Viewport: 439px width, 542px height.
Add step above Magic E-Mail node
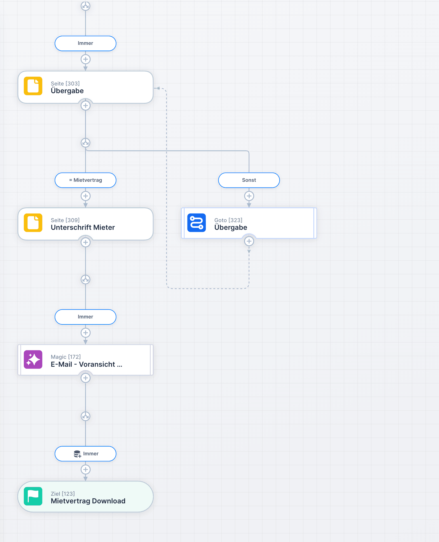coord(86,333)
